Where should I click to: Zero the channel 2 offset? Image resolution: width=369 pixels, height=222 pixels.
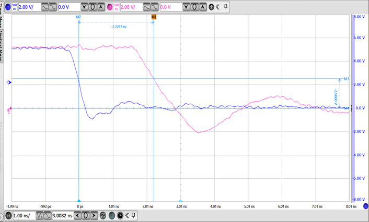pos(194,7)
